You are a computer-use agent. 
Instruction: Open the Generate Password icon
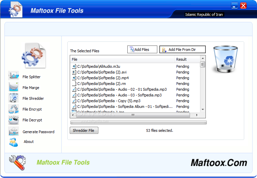coord(13,131)
